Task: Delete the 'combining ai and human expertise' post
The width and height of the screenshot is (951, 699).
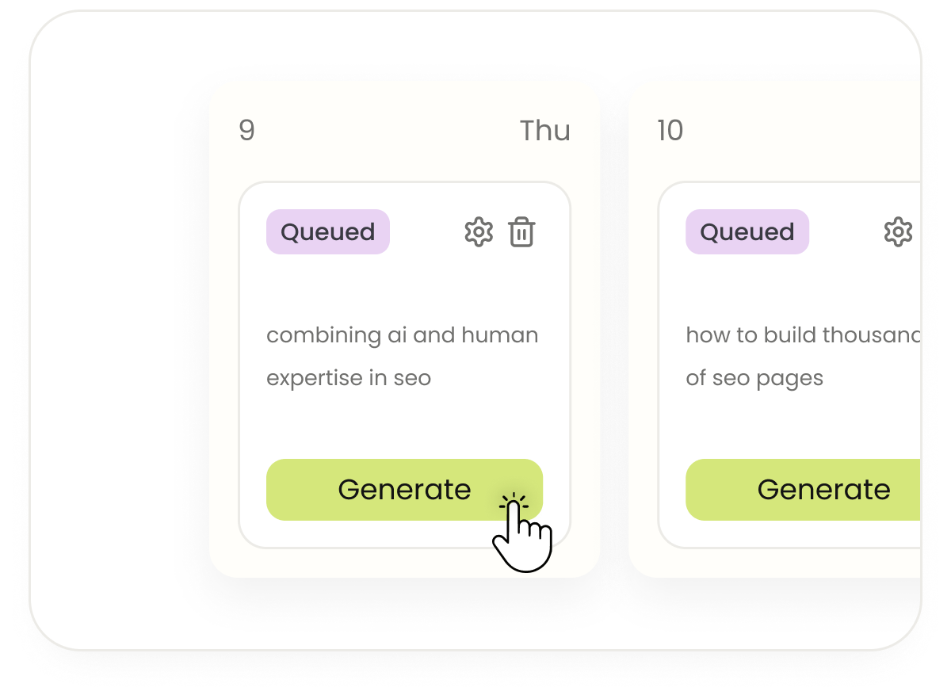Action: pyautogui.click(x=521, y=231)
